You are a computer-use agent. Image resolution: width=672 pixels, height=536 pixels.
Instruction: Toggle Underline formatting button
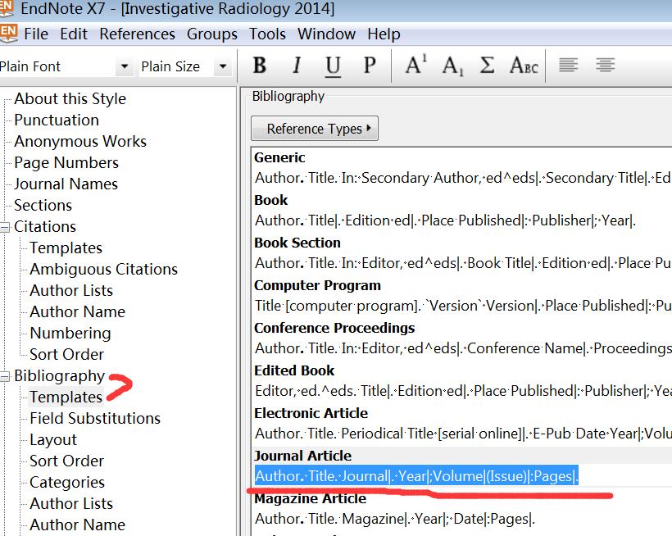[x=333, y=66]
